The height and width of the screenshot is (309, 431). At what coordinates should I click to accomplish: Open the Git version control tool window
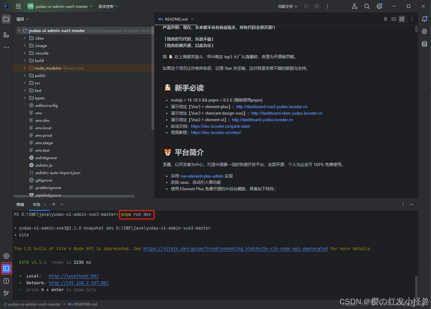6,293
